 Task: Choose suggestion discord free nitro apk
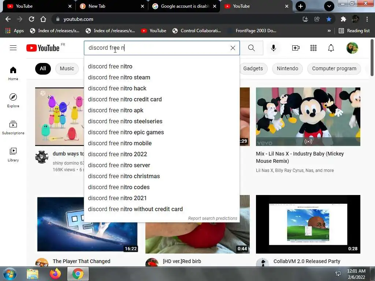click(162, 110)
